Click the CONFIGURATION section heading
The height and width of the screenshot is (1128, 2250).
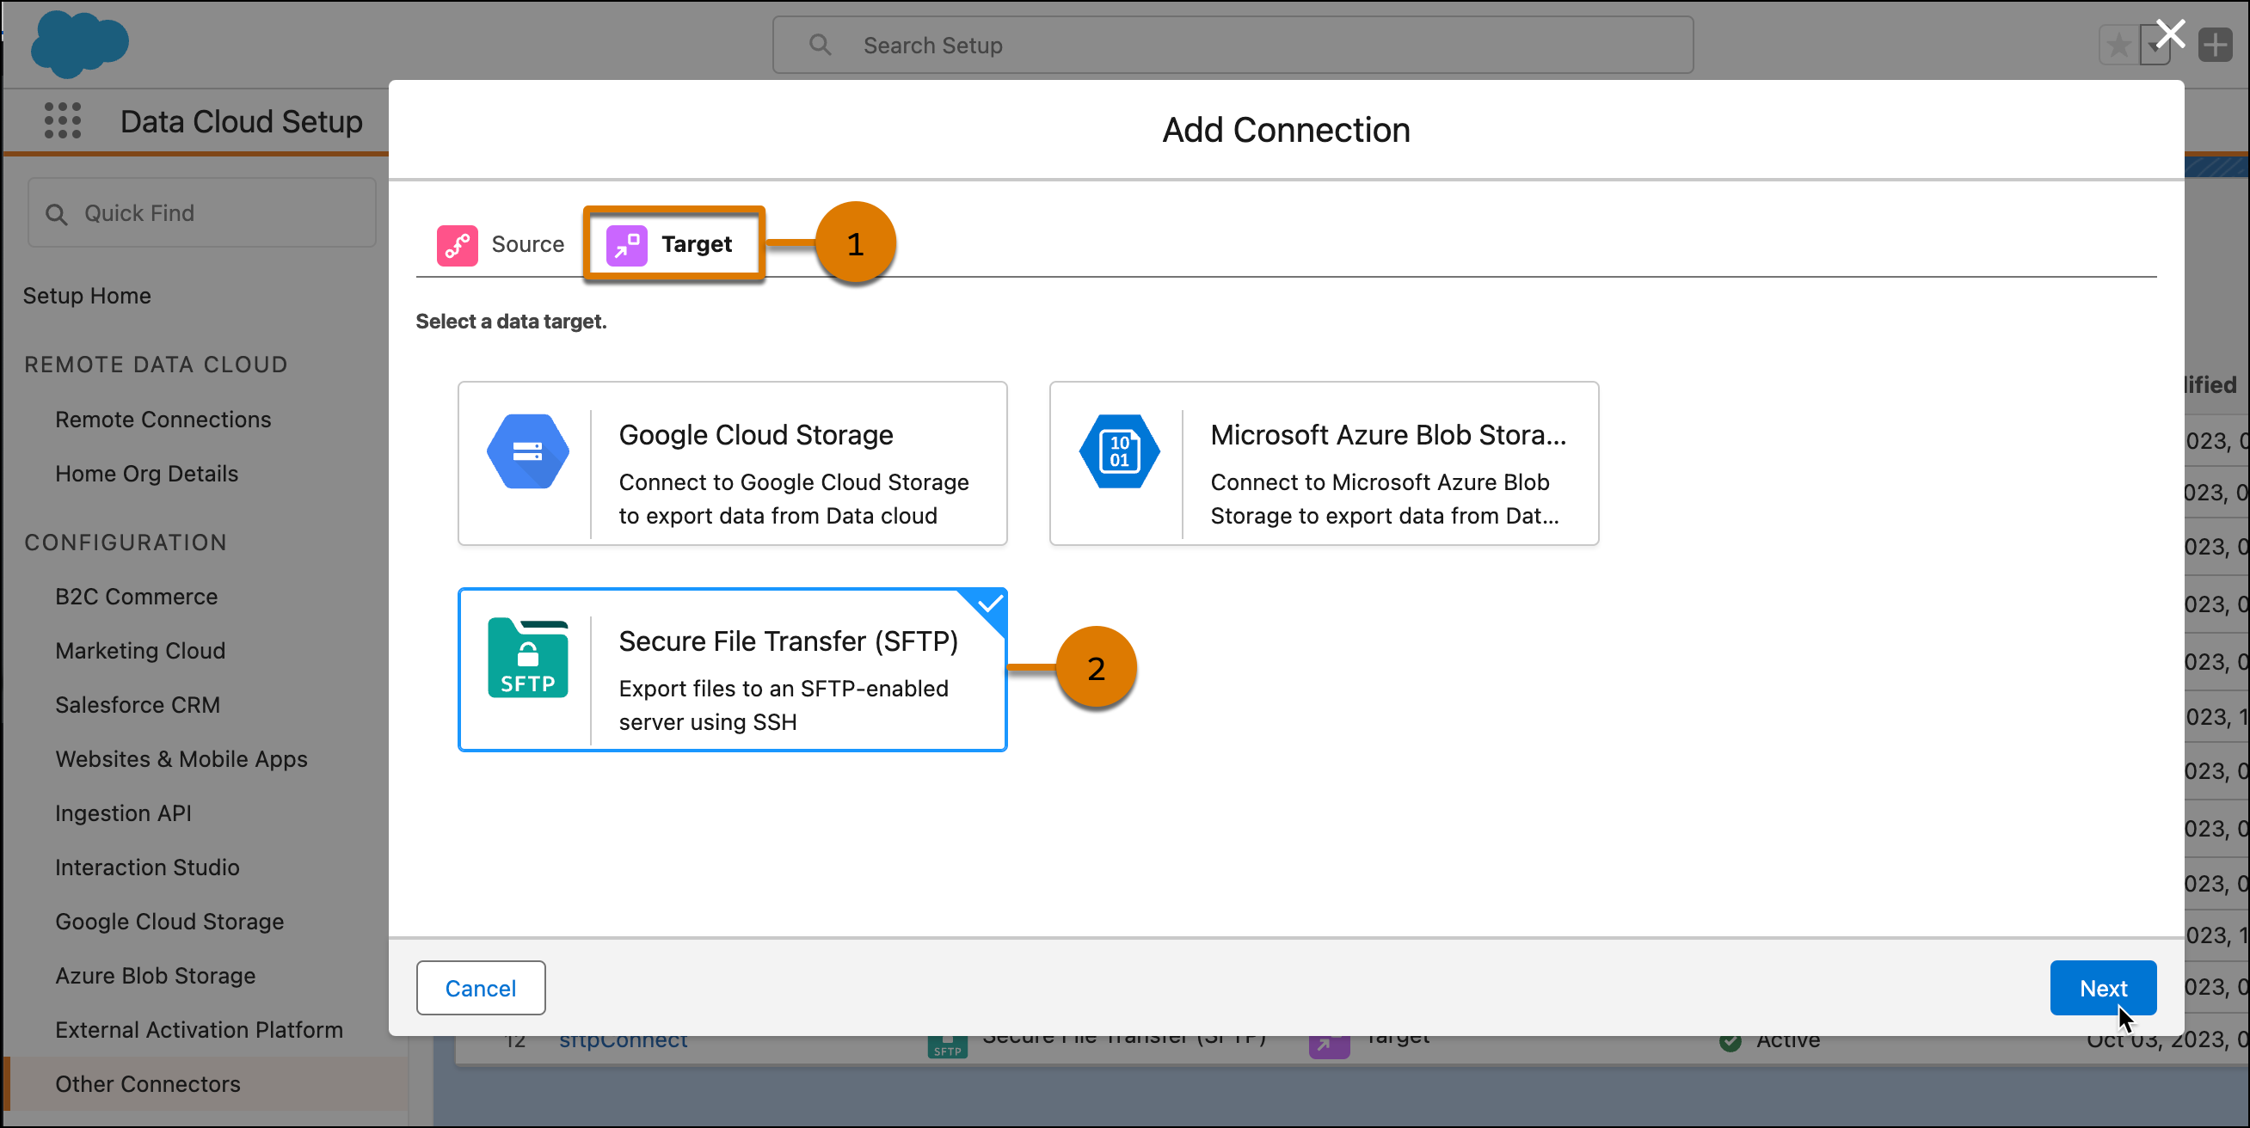[126, 543]
